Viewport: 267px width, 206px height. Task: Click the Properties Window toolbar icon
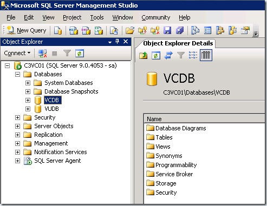coord(245,30)
